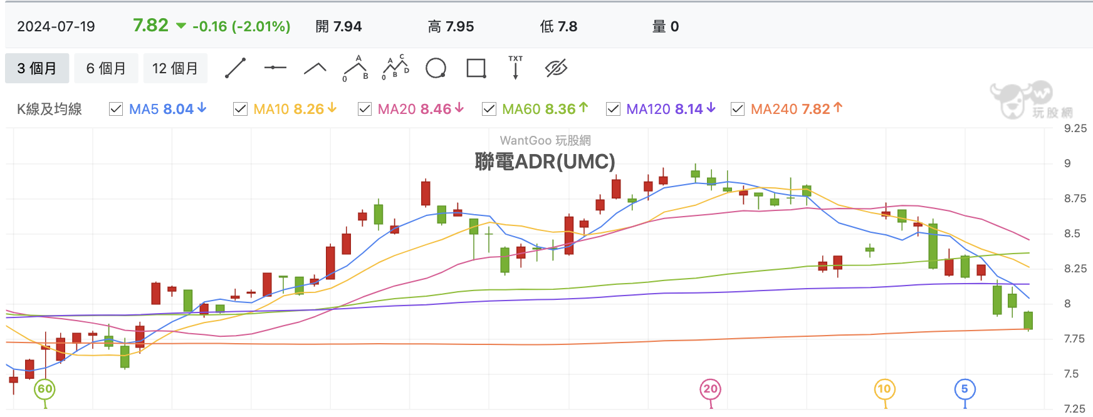This screenshot has height=417, width=1093.
Task: Click the current price 7.82
Action: pyautogui.click(x=151, y=25)
